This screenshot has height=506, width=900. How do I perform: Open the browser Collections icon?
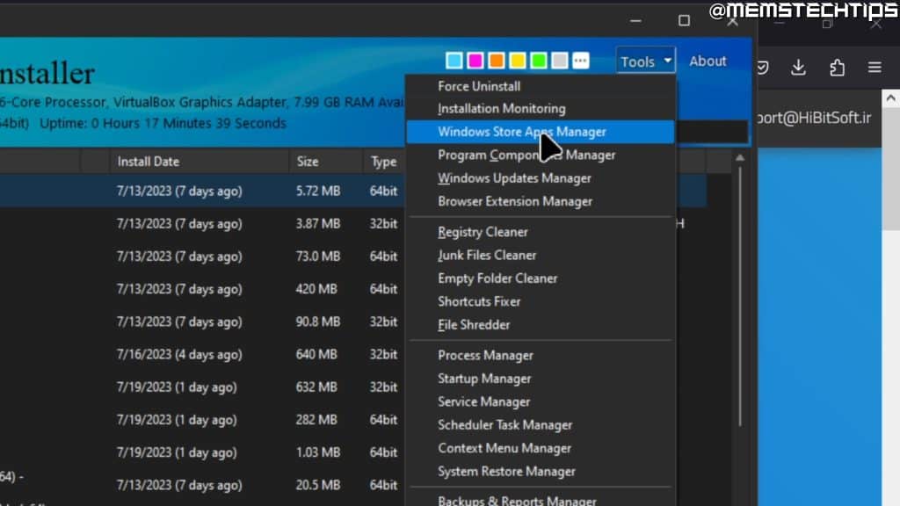click(x=836, y=67)
